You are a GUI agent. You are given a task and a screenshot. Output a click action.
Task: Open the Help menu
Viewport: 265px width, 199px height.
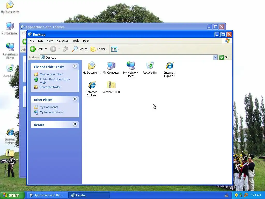(x=86, y=41)
